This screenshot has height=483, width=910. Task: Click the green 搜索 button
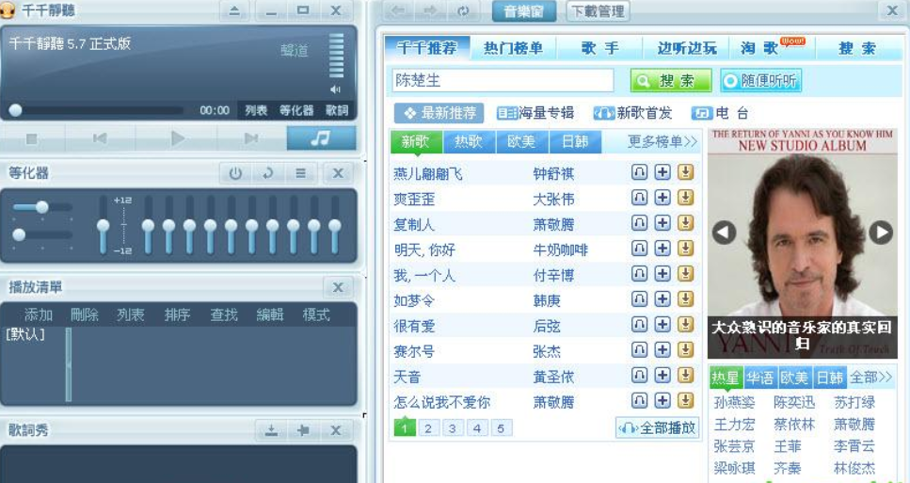click(x=671, y=81)
